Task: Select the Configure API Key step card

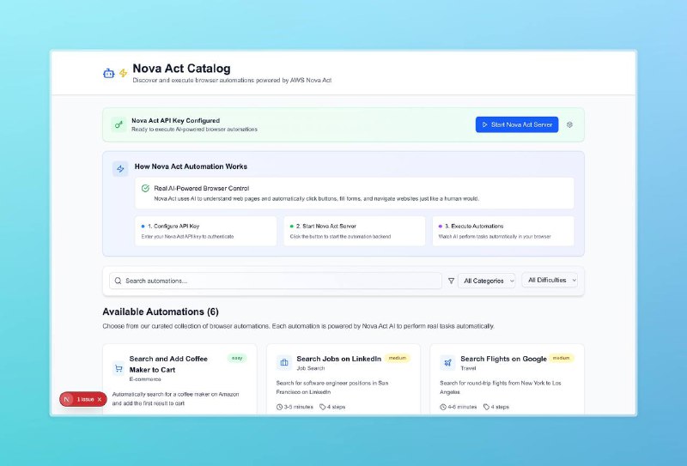Action: pos(205,231)
